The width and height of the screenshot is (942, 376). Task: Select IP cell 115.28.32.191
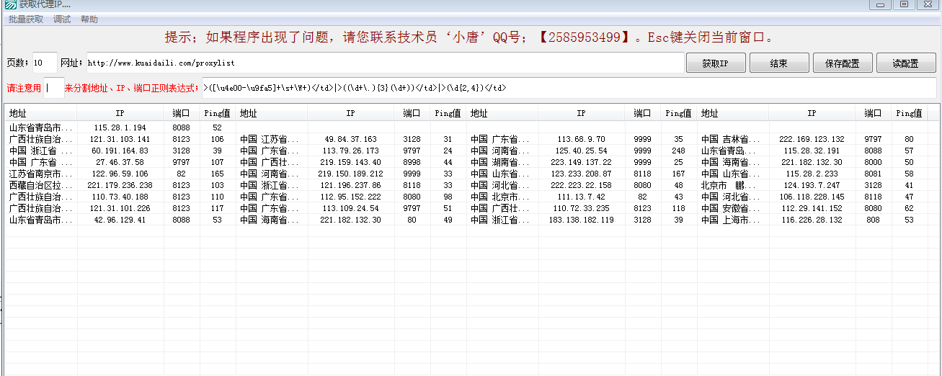pos(812,151)
